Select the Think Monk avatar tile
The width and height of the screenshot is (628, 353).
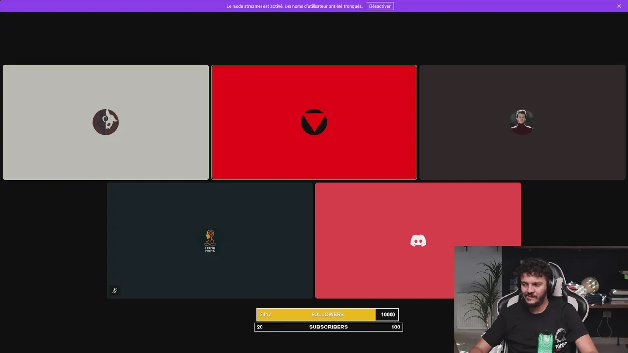point(210,240)
